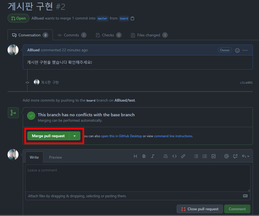Open the 게시판 구현 commit message link
The height and width of the screenshot is (216, 259).
click(50, 82)
